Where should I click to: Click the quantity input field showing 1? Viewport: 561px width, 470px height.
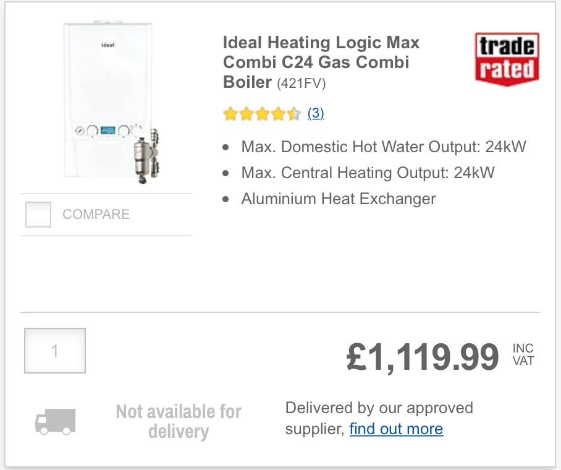(x=55, y=351)
